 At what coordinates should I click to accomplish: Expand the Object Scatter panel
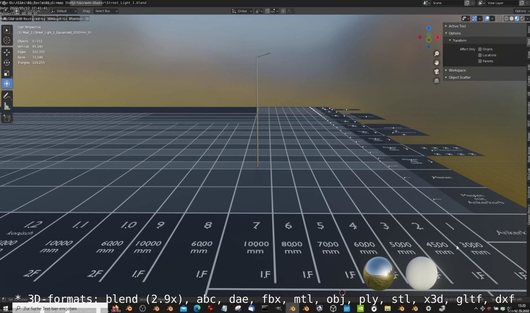(485, 77)
